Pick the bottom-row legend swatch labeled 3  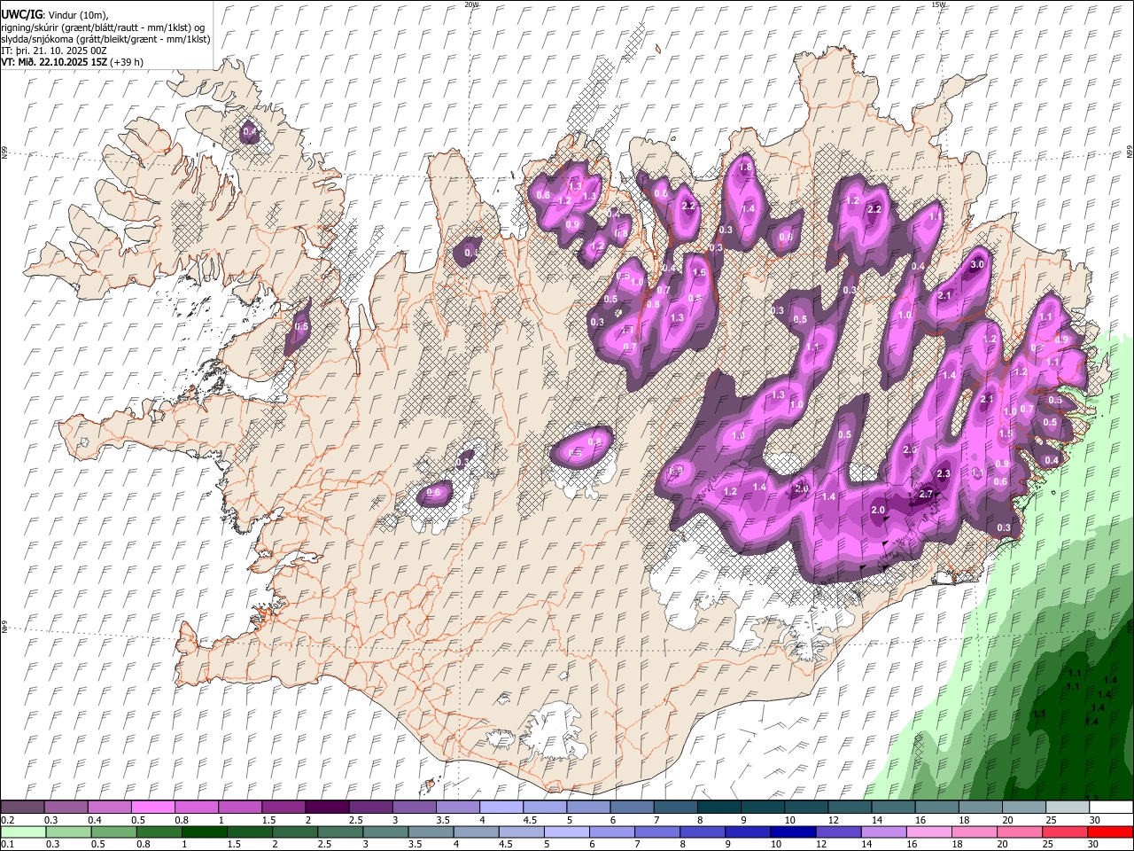[x=386, y=831]
